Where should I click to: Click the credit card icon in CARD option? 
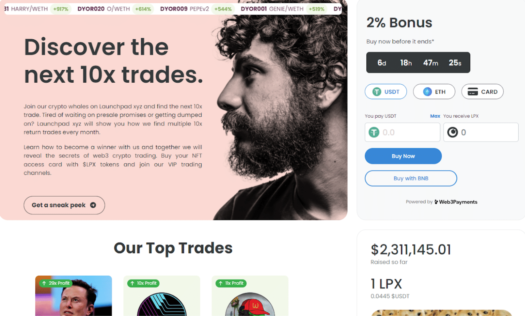point(473,92)
